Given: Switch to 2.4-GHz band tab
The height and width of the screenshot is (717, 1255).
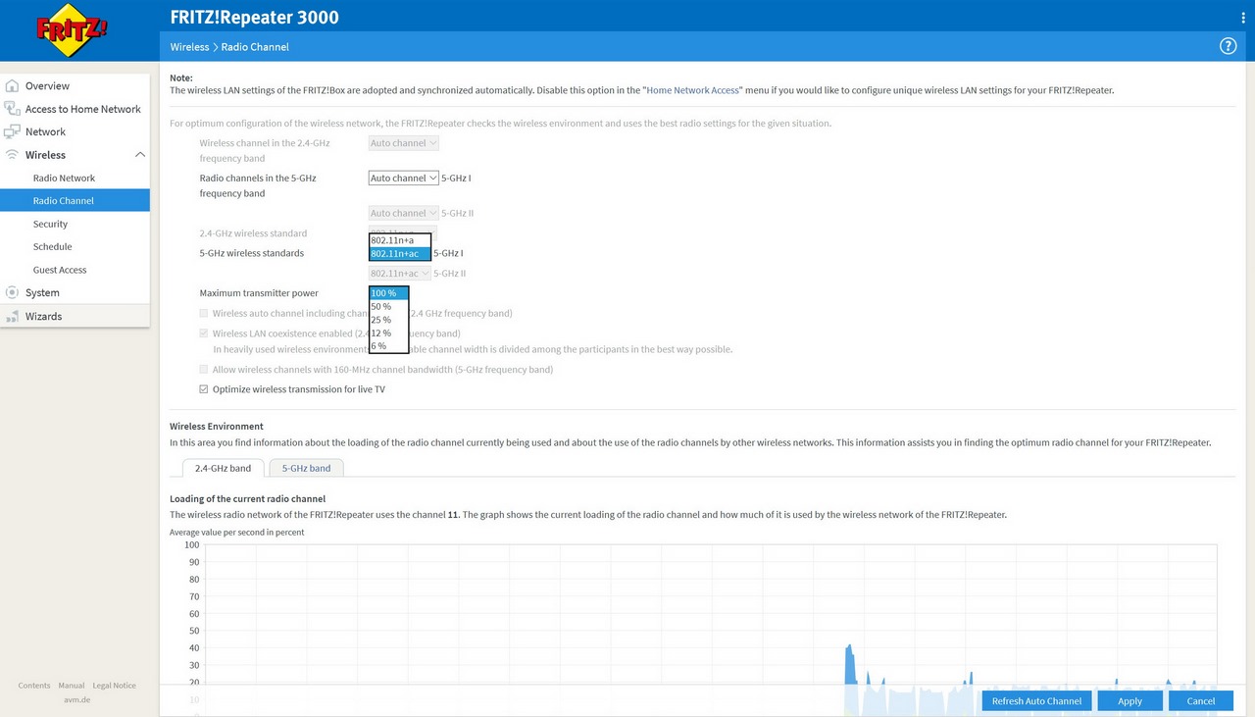Looking at the screenshot, I should [x=224, y=468].
